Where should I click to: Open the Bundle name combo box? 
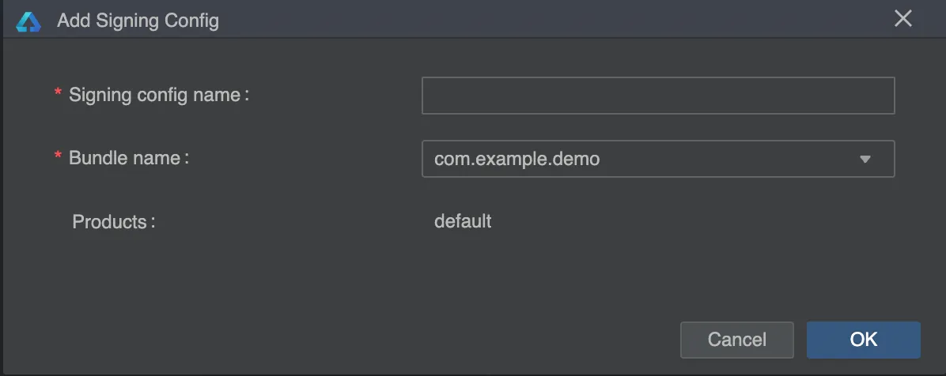pyautogui.click(x=657, y=159)
